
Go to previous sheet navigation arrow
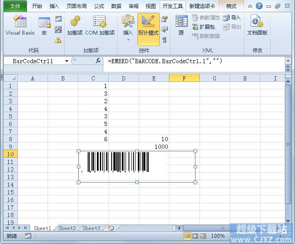pos(13,228)
